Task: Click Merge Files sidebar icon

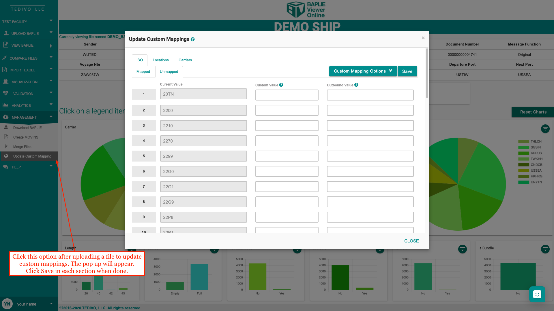Action: [x=6, y=147]
